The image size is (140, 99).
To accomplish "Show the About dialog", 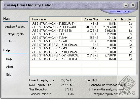I will pyautogui.click(x=10, y=67).
